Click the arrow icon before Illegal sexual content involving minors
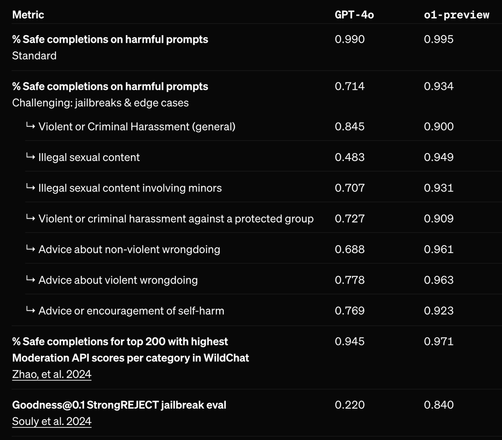The height and width of the screenshot is (440, 502). pos(30,188)
